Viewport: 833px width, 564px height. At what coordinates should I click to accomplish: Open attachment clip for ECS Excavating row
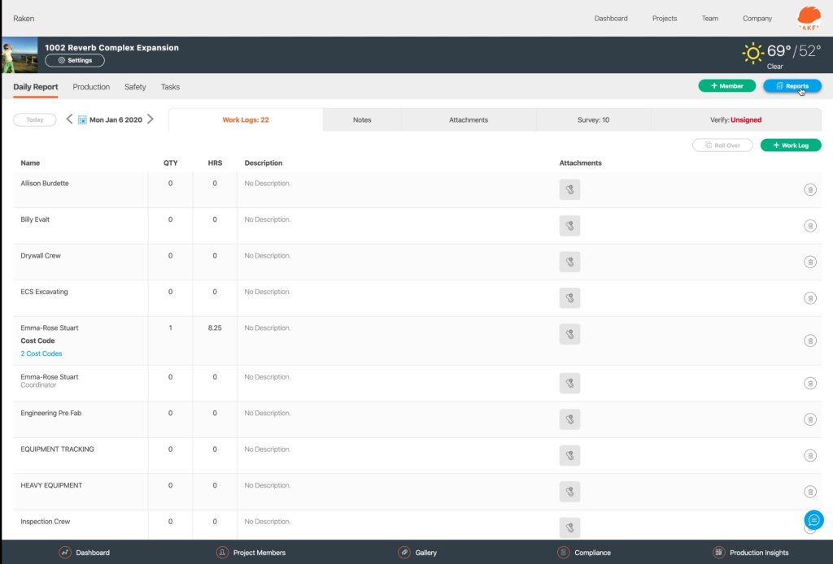(569, 297)
